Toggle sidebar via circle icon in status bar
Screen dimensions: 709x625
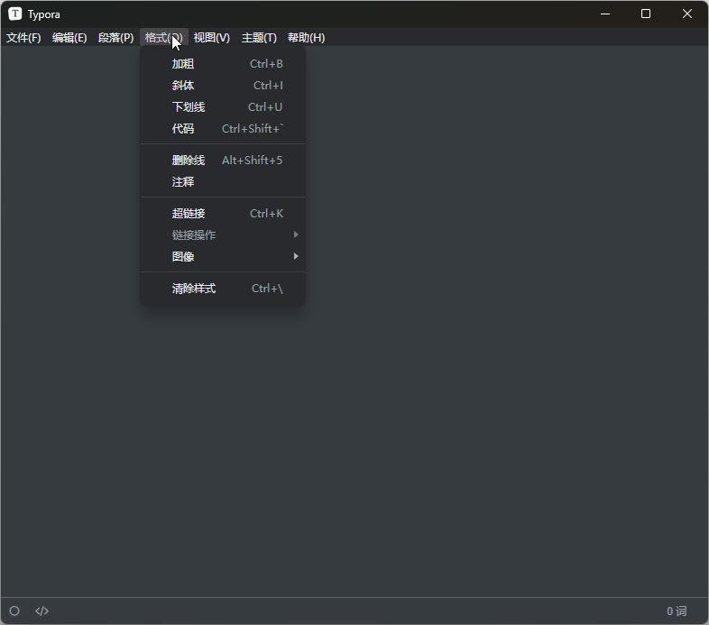[x=14, y=611]
